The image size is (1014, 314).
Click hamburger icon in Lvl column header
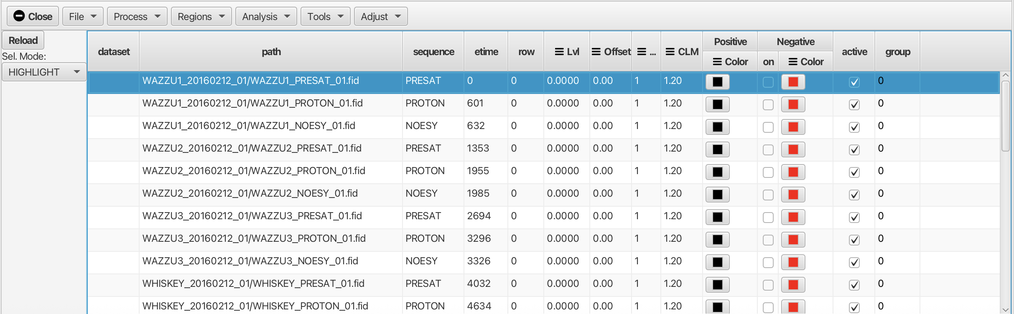pyautogui.click(x=559, y=52)
